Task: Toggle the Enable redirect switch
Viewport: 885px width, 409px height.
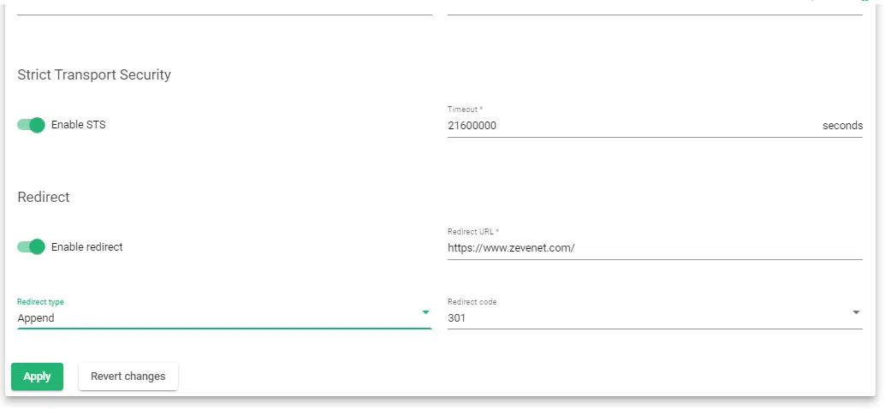Action: tap(31, 247)
